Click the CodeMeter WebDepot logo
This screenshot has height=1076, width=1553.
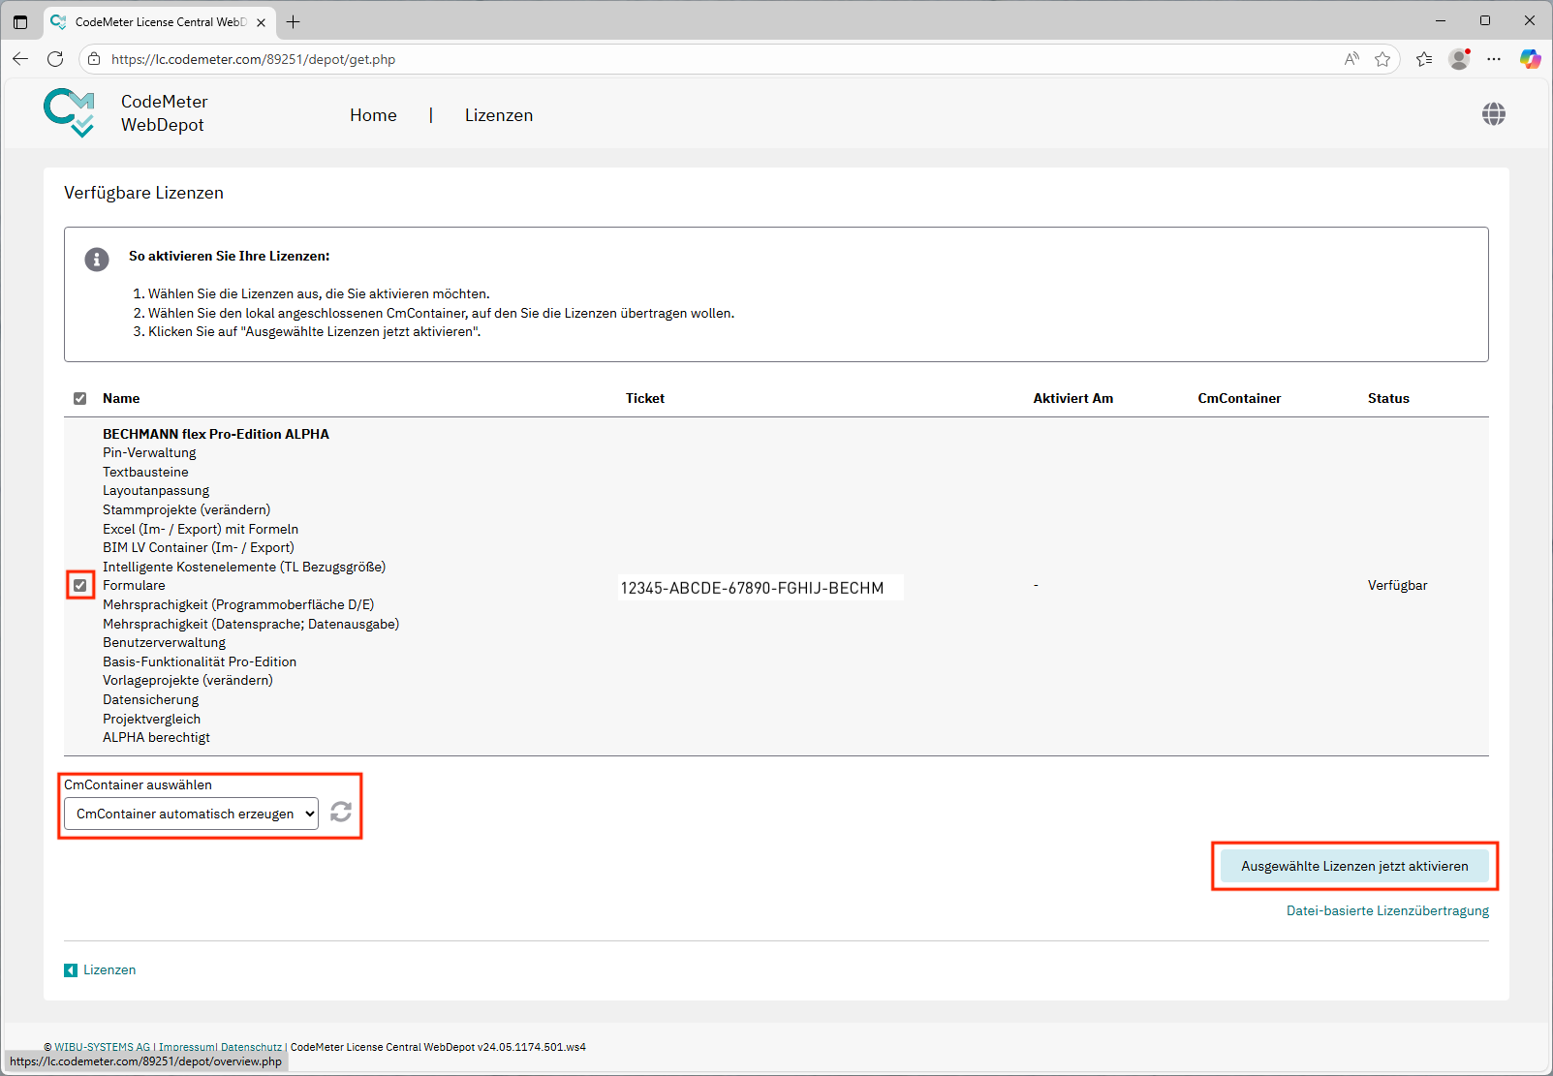click(x=70, y=113)
